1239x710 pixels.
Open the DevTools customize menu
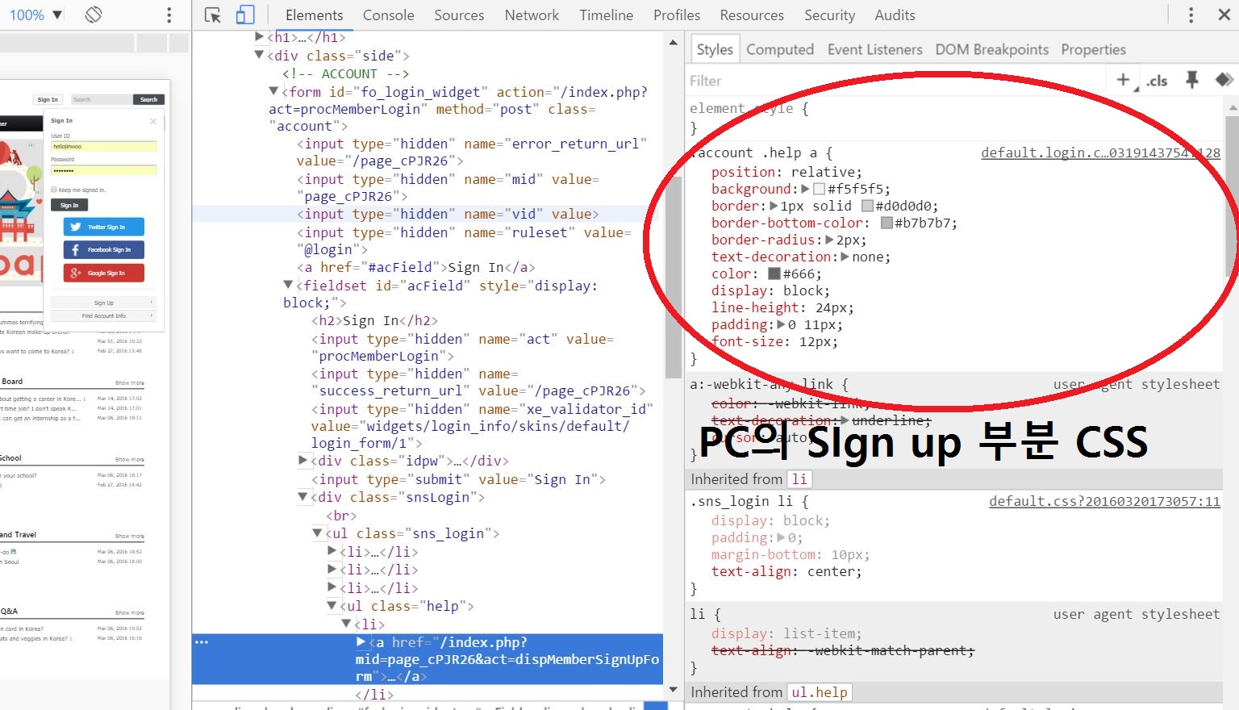pyautogui.click(x=1191, y=15)
